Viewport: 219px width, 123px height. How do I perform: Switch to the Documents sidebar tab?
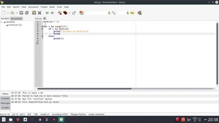(16, 18)
